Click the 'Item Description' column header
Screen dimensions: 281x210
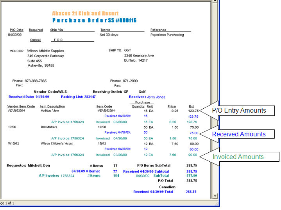pos(52,106)
